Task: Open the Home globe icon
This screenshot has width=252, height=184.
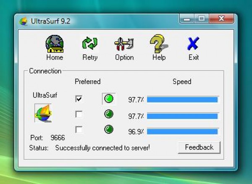Action: coord(55,44)
